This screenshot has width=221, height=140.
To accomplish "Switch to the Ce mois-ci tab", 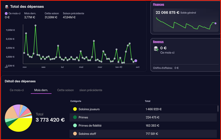I will pos(17,90).
